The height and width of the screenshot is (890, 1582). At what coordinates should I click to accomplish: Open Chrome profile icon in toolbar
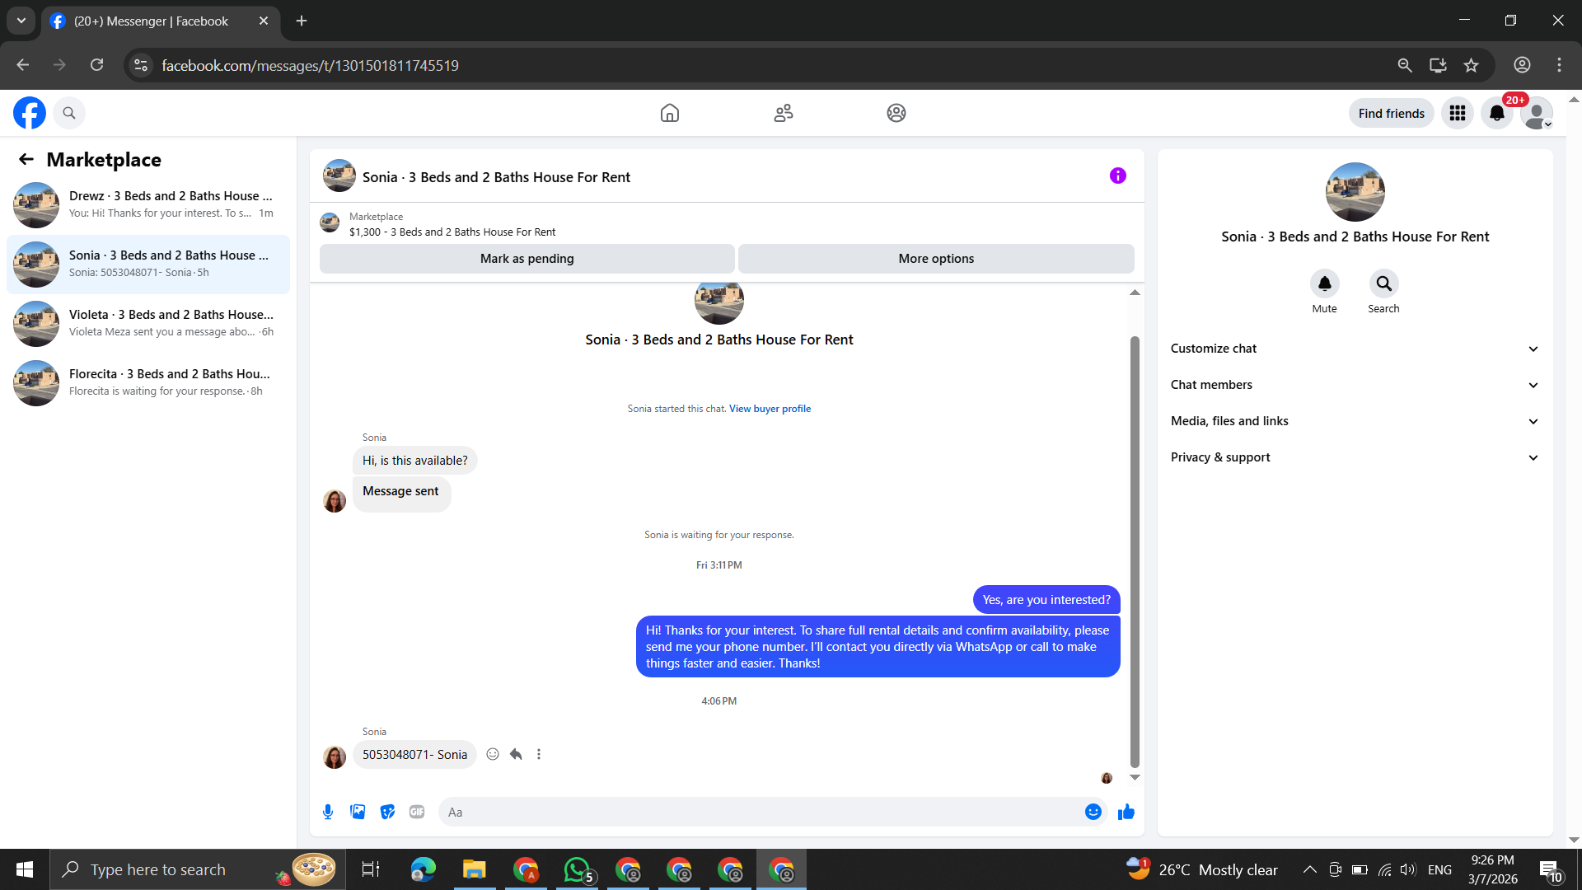tap(1522, 65)
